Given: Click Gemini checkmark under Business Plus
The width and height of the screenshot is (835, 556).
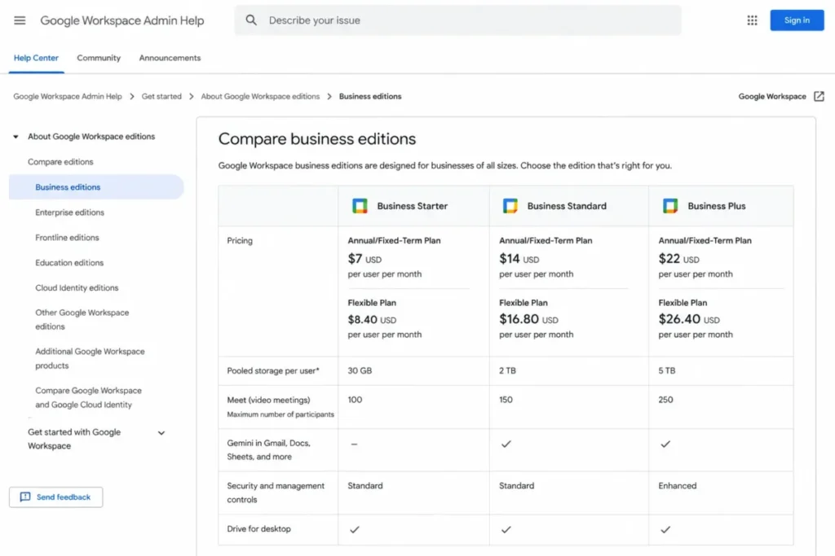Looking at the screenshot, I should [x=665, y=444].
